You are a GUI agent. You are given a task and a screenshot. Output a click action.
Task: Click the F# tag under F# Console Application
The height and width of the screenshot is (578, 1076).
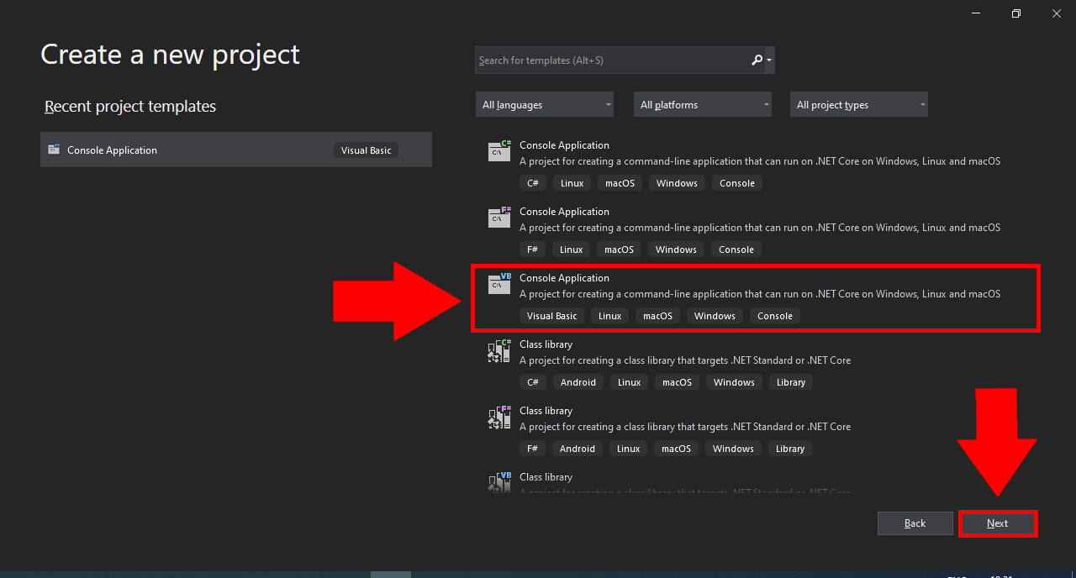point(533,250)
